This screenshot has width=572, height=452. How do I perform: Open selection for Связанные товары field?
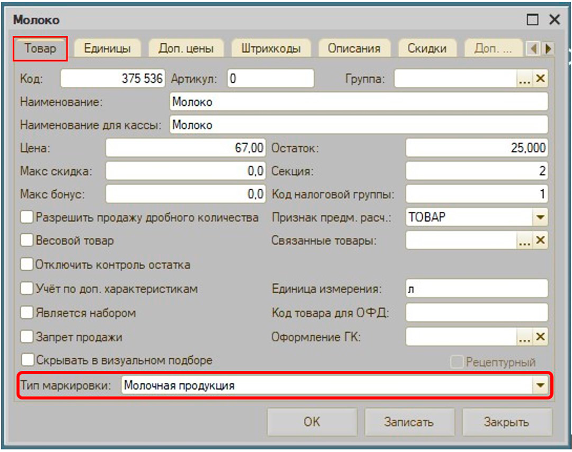525,241
